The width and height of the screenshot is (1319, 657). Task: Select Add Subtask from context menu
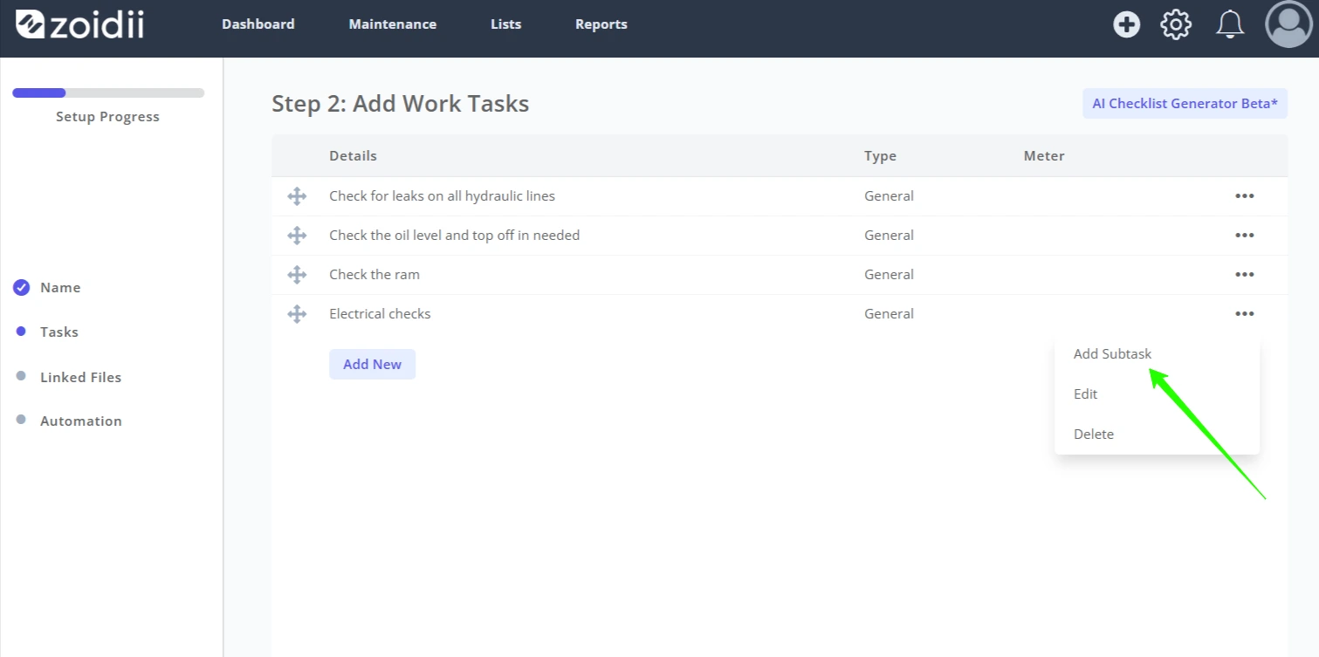(x=1112, y=354)
